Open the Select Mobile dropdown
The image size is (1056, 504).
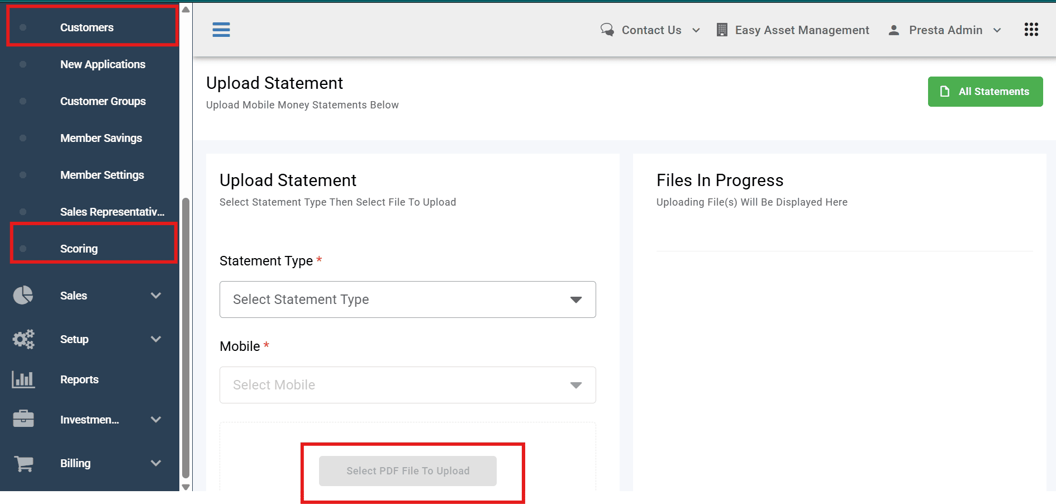408,385
